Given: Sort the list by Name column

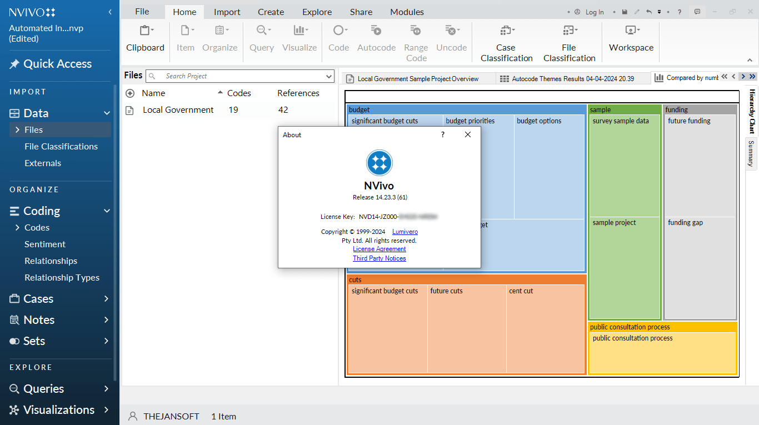Looking at the screenshot, I should click(153, 93).
